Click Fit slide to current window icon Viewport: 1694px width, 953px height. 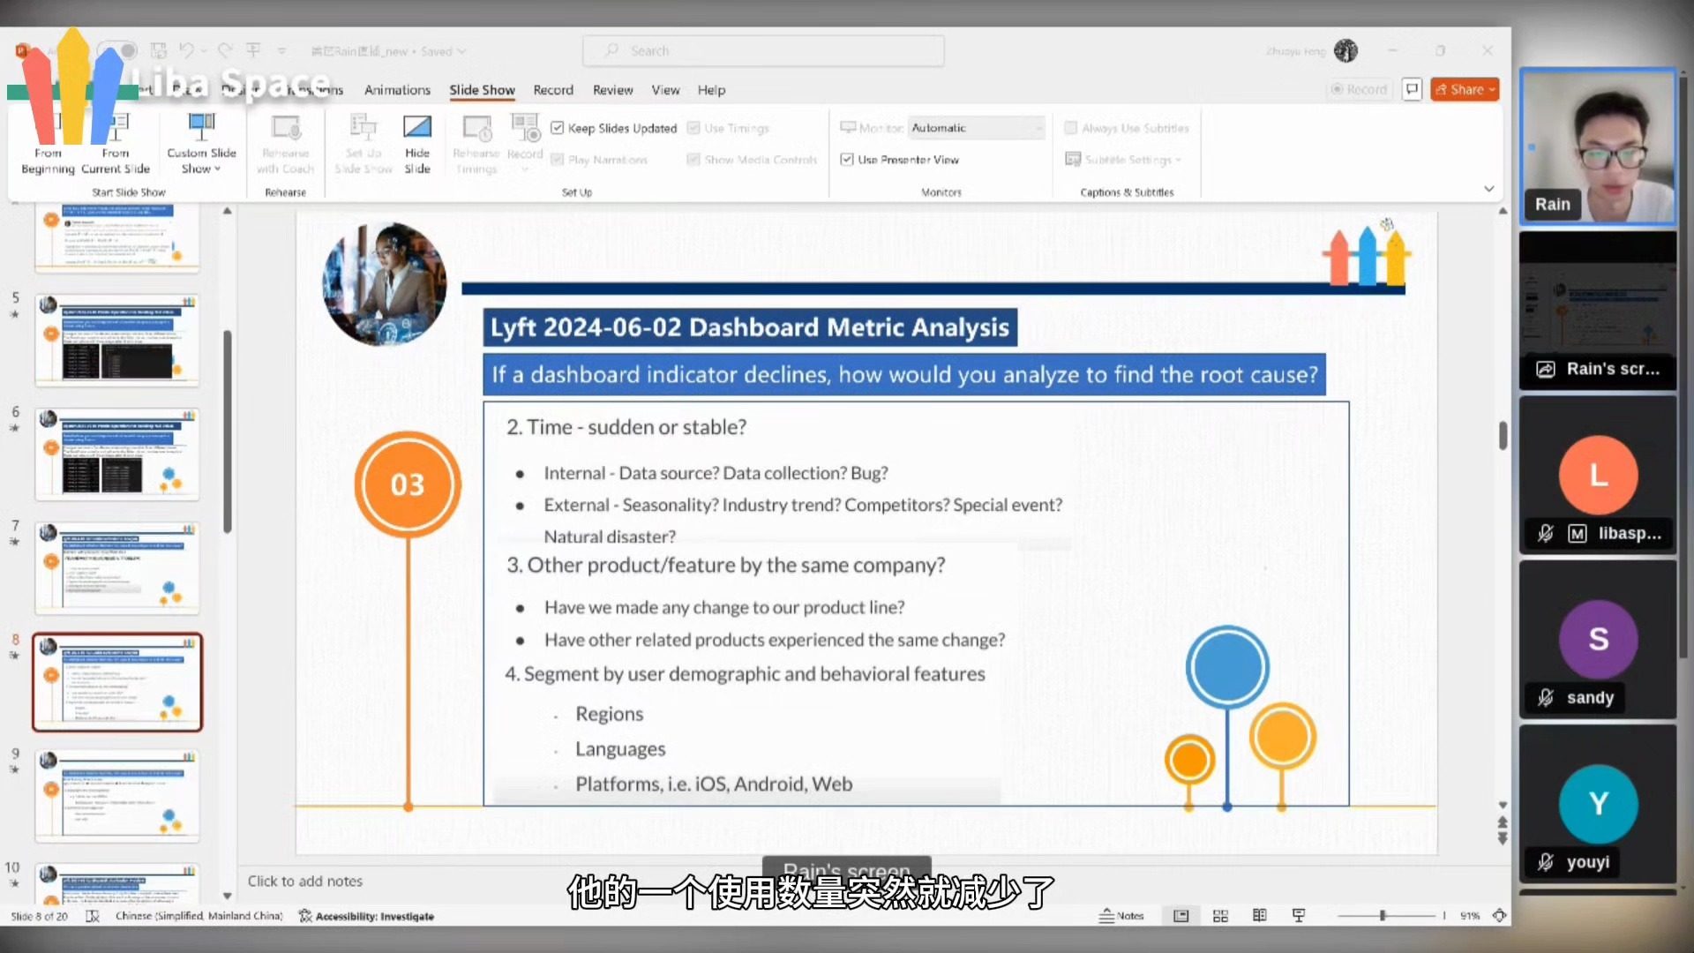point(1499,916)
